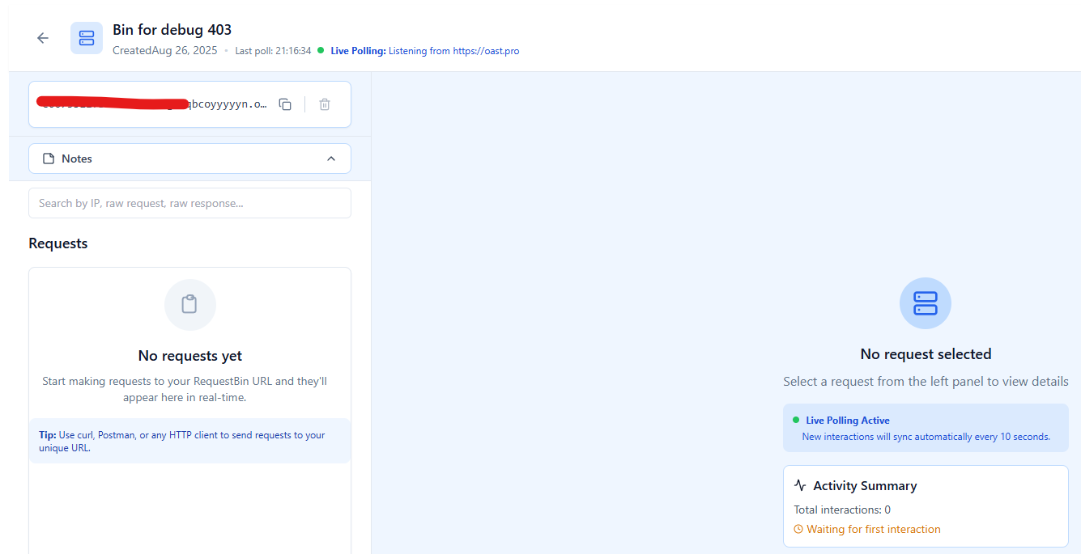The width and height of the screenshot is (1081, 554).
Task: Click the Requests section heading
Action: click(58, 243)
